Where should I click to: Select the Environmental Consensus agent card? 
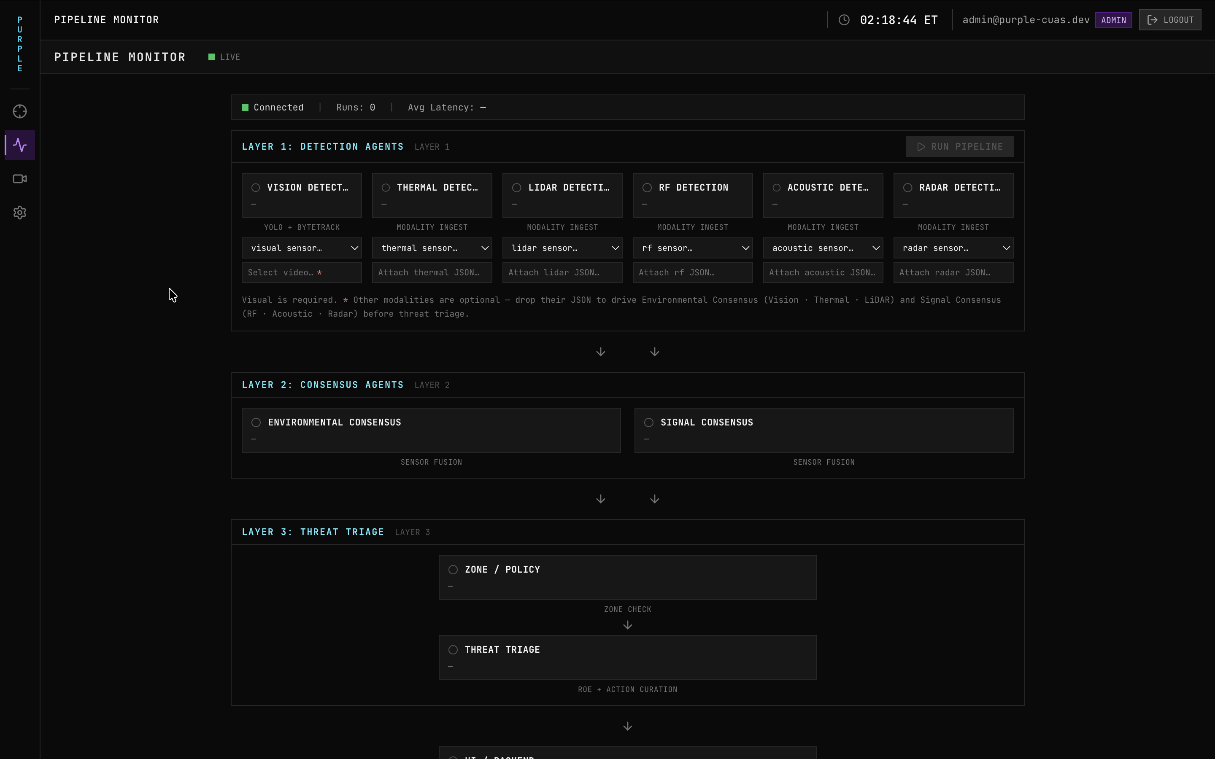[x=431, y=430]
